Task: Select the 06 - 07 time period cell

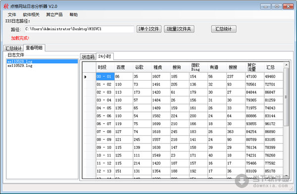Action: 105,124
